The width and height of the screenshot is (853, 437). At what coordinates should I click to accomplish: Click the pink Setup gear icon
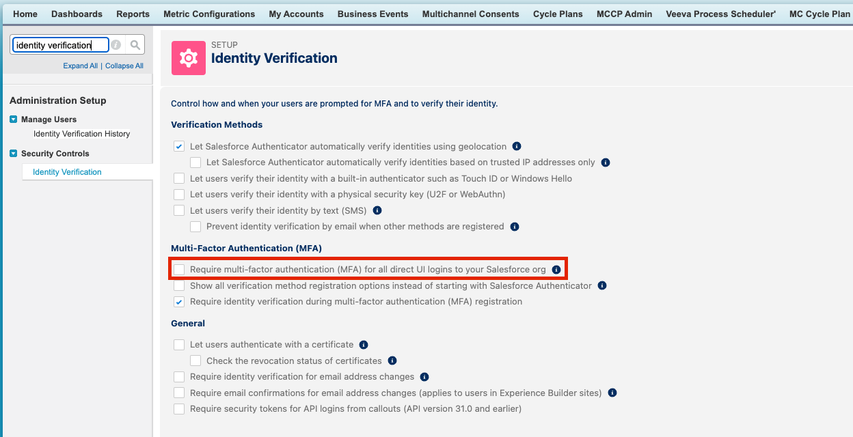tap(188, 58)
